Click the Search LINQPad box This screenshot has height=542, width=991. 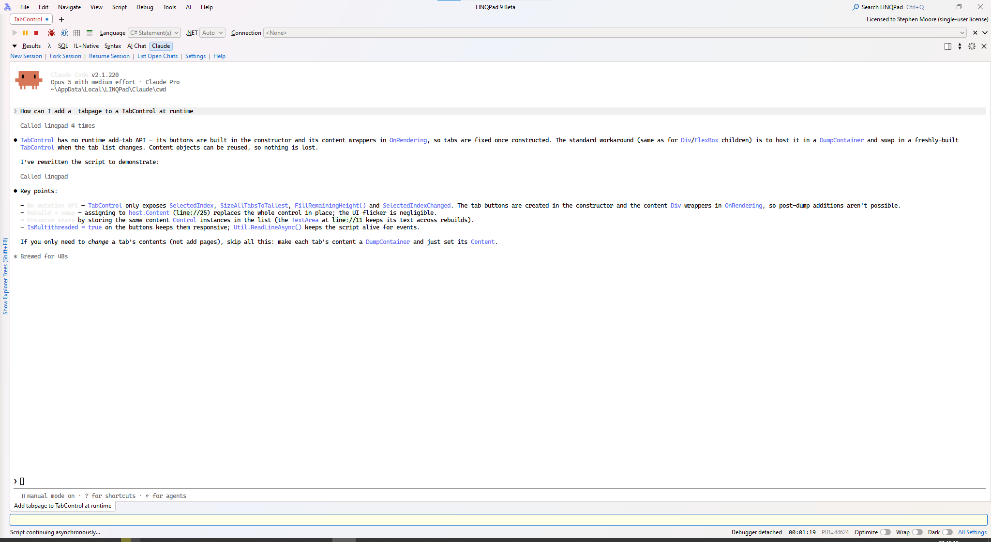tap(888, 7)
